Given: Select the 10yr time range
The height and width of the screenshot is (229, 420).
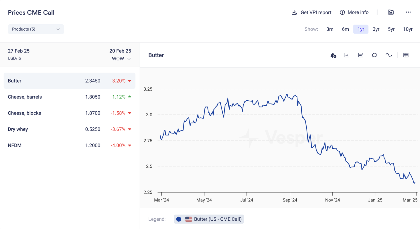Looking at the screenshot, I should (408, 29).
